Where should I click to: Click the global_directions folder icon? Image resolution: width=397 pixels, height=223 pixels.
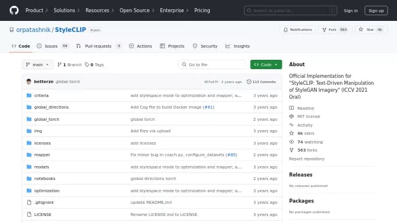tap(29, 107)
